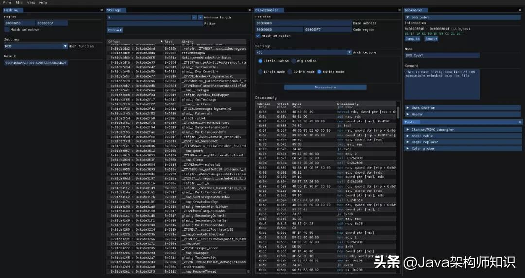The width and height of the screenshot is (525, 278).
Task: Open the Help menu
Action: 43,3
